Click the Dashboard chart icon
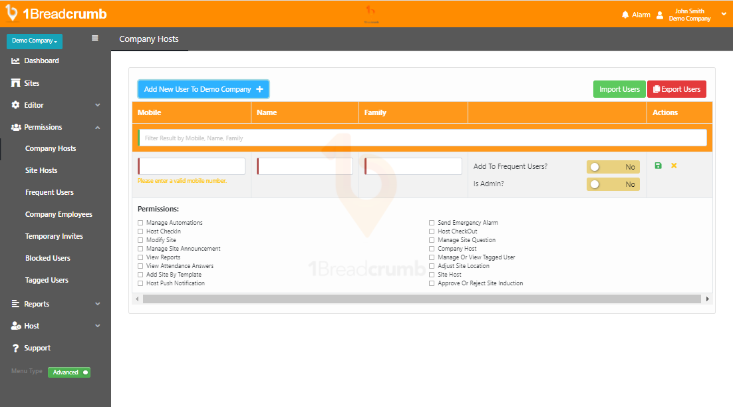 click(15, 61)
